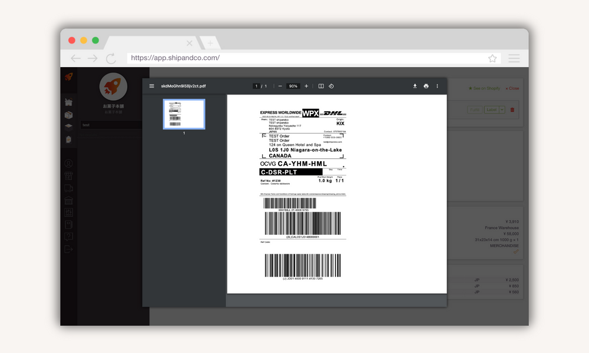Image resolution: width=589 pixels, height=353 pixels.
Task: Print the shipping label
Action: point(426,86)
